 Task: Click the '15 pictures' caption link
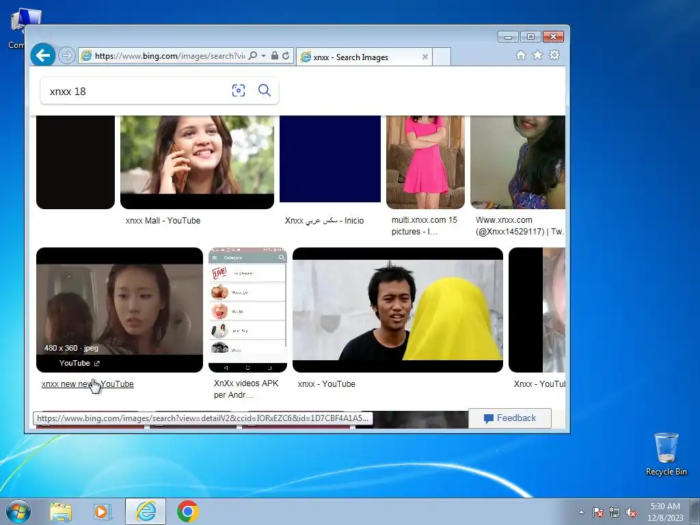[x=425, y=226]
